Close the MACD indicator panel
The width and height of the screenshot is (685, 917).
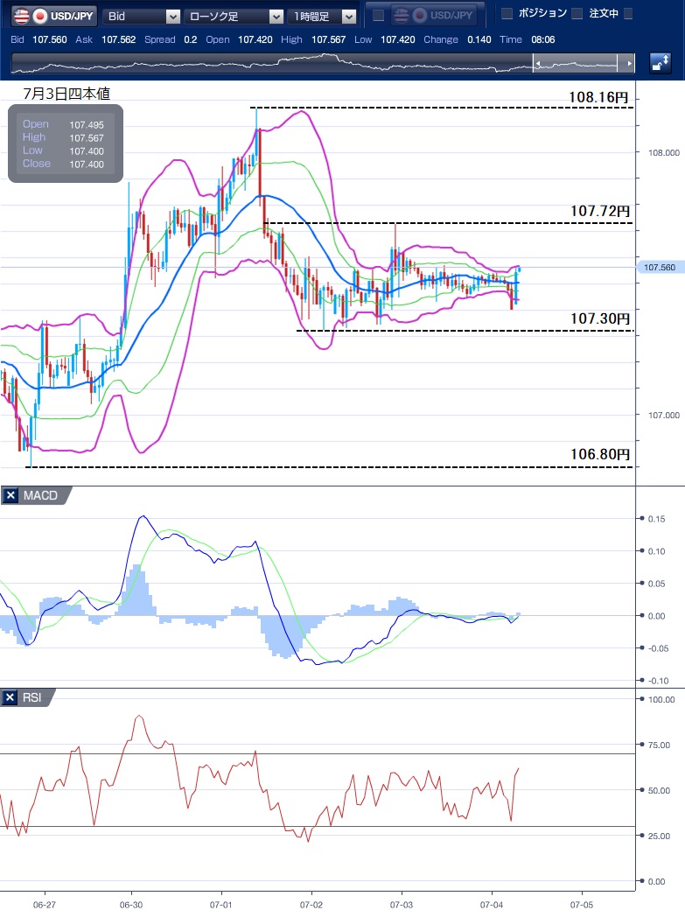(x=10, y=496)
